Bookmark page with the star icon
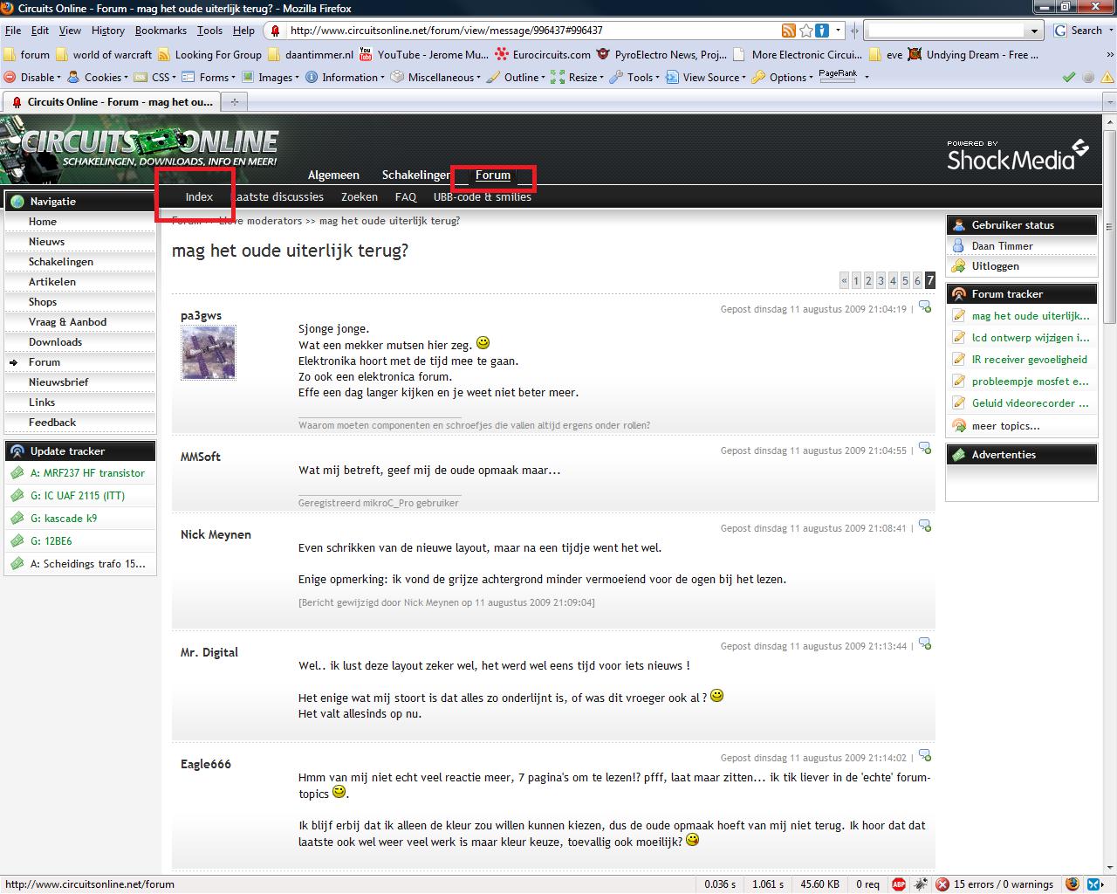This screenshot has height=894, width=1117. [806, 31]
